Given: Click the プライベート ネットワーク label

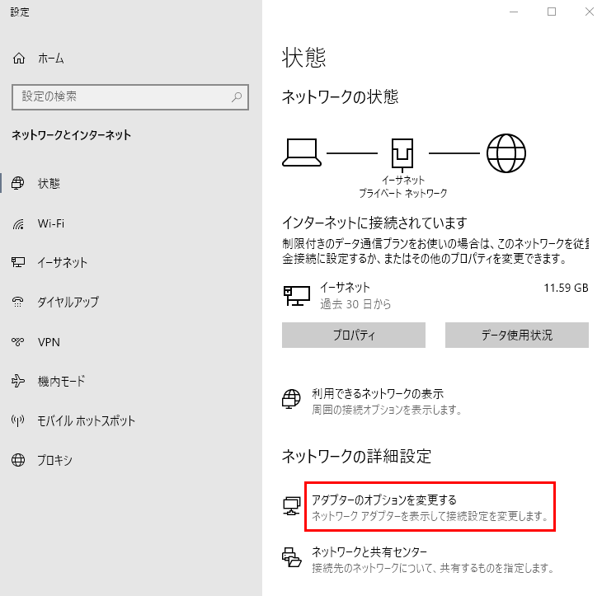Looking at the screenshot, I should 403,193.
